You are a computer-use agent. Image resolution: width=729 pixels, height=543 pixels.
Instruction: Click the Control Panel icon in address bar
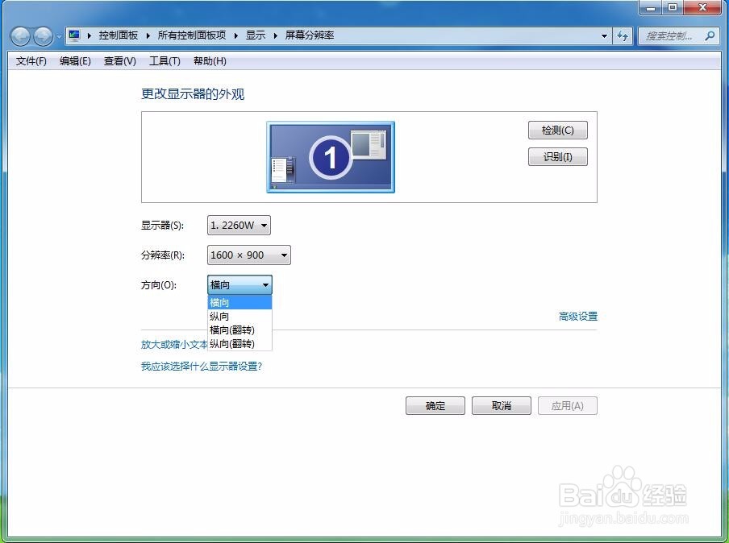(74, 35)
